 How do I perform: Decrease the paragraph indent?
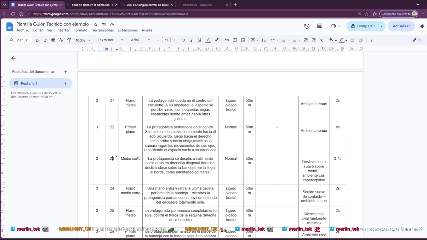(x=306, y=40)
